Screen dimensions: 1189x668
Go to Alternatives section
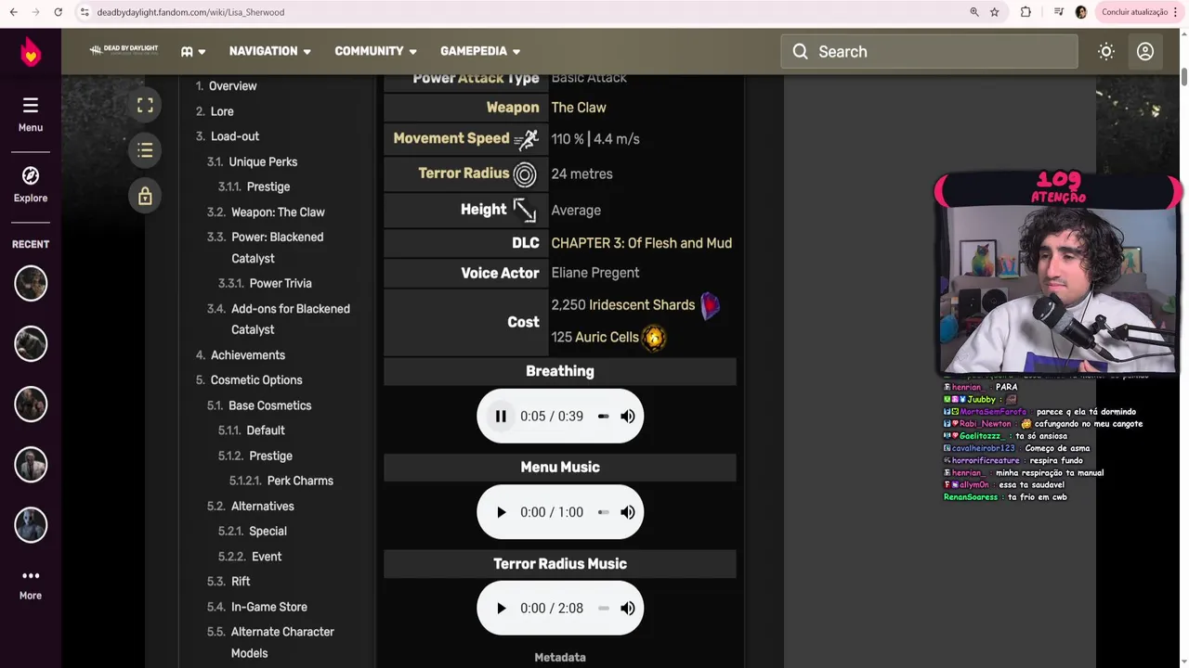tap(262, 507)
